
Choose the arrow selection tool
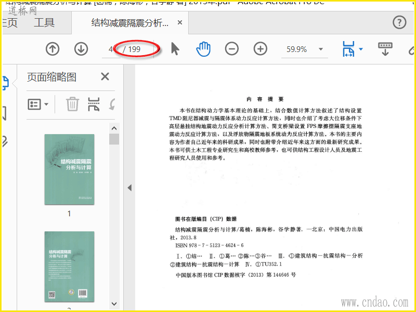click(175, 49)
